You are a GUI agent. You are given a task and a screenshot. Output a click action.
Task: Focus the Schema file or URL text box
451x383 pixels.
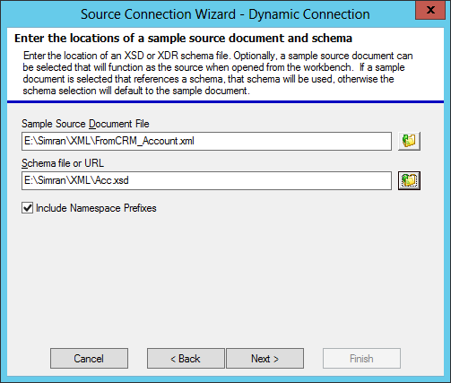(206, 180)
